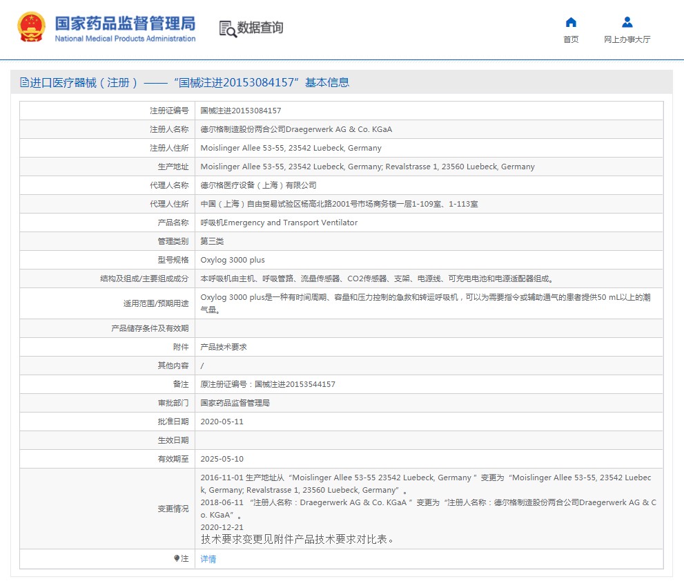Screen dimensions: 684x586
Task: Click the 网上办事大厅 person icon
Action: [x=627, y=22]
